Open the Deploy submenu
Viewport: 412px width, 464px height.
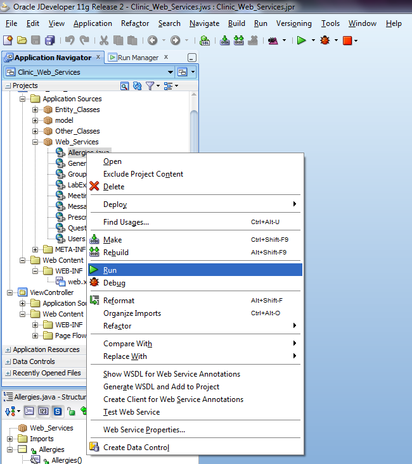195,204
